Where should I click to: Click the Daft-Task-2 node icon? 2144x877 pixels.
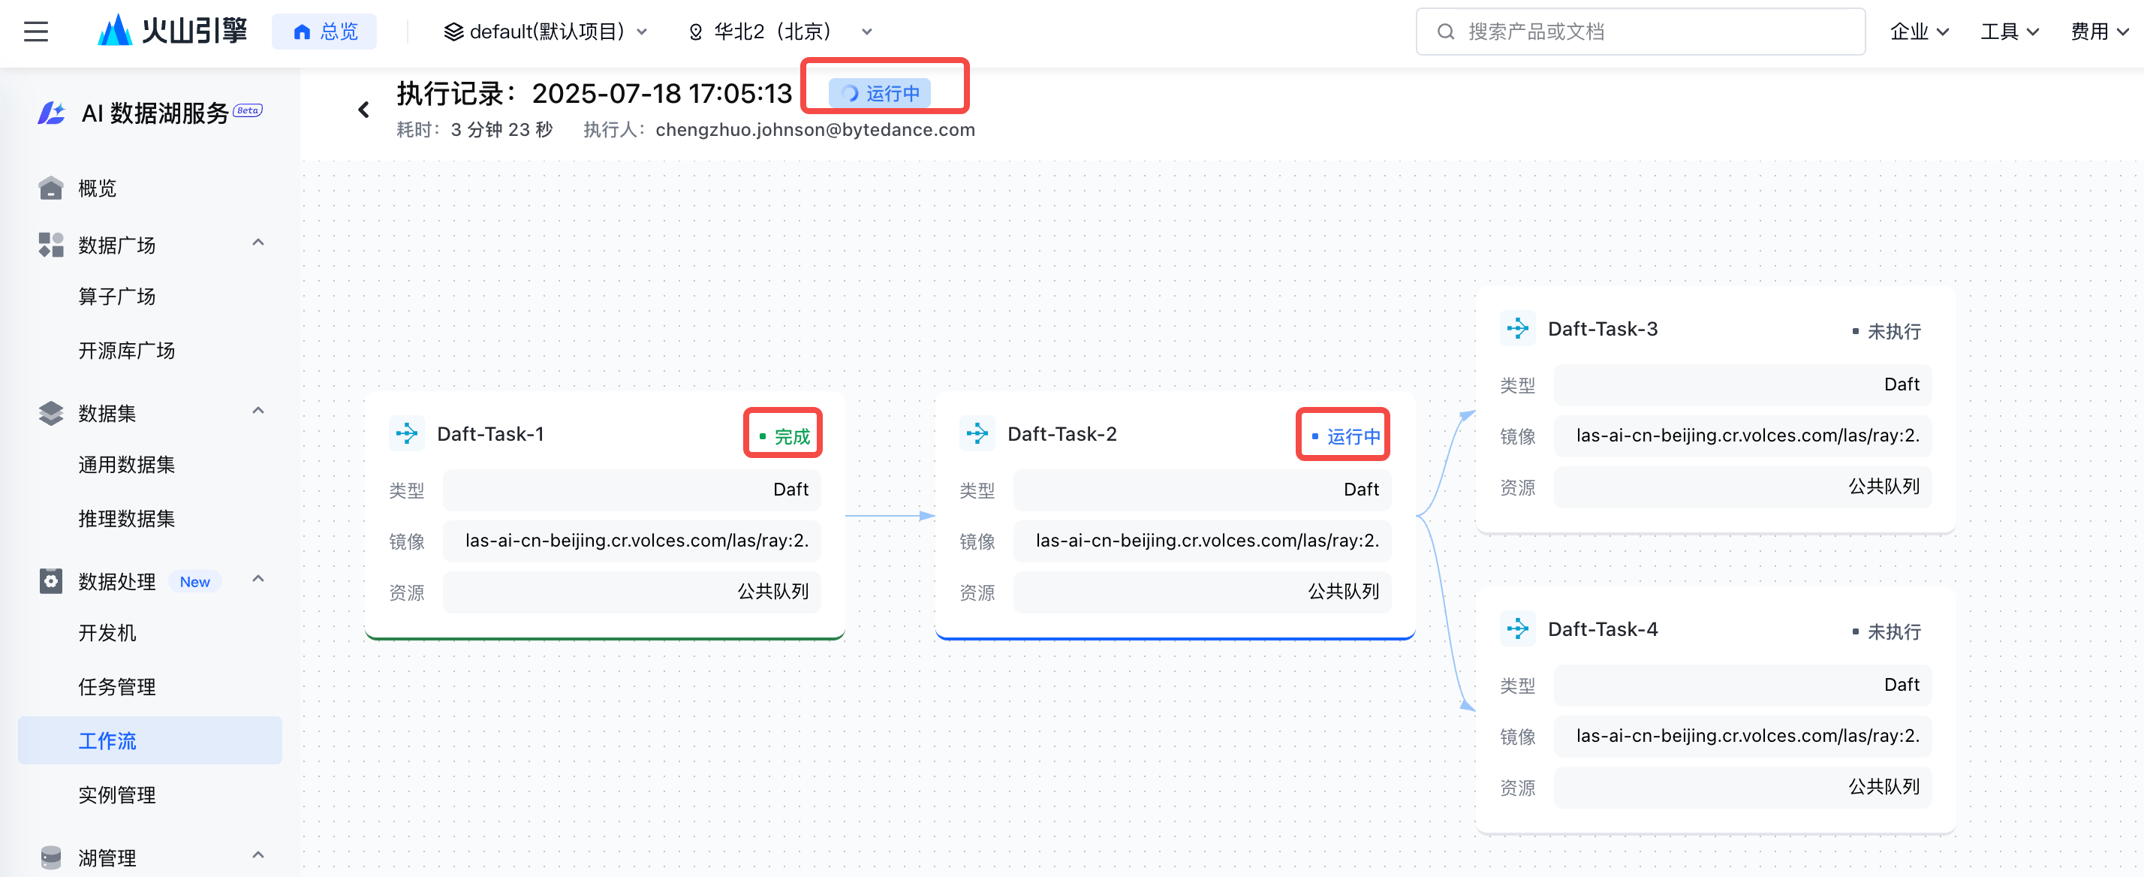click(977, 434)
